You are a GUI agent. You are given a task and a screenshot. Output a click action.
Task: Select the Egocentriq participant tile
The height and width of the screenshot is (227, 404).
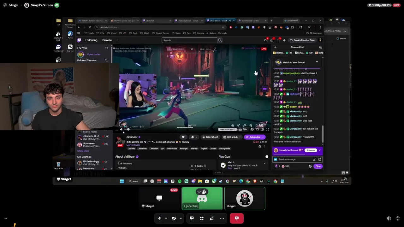point(202,198)
